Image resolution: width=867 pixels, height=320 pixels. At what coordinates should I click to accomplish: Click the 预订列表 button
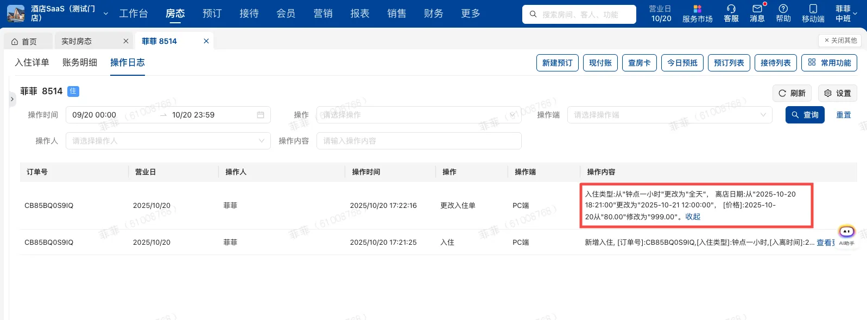(x=729, y=63)
